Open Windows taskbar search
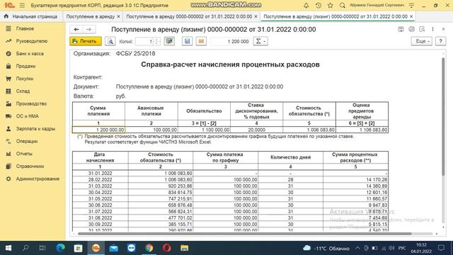The width and height of the screenshot is (453, 255). [x=25, y=248]
